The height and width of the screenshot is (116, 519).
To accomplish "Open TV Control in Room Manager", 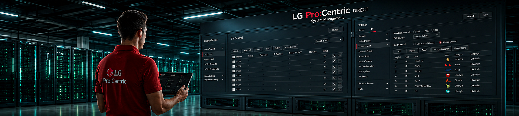I will (x=208, y=54).
